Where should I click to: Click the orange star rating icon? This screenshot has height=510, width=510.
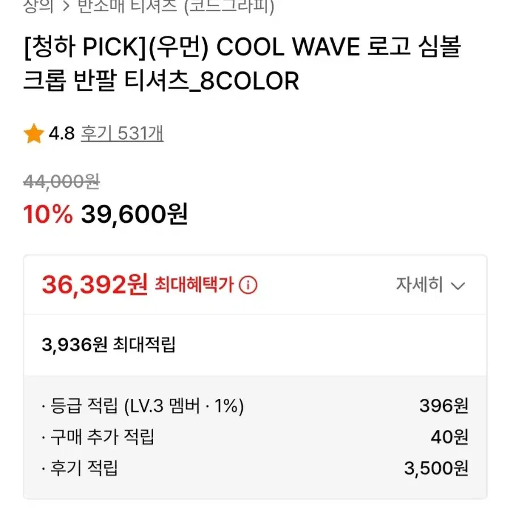pyautogui.click(x=34, y=134)
